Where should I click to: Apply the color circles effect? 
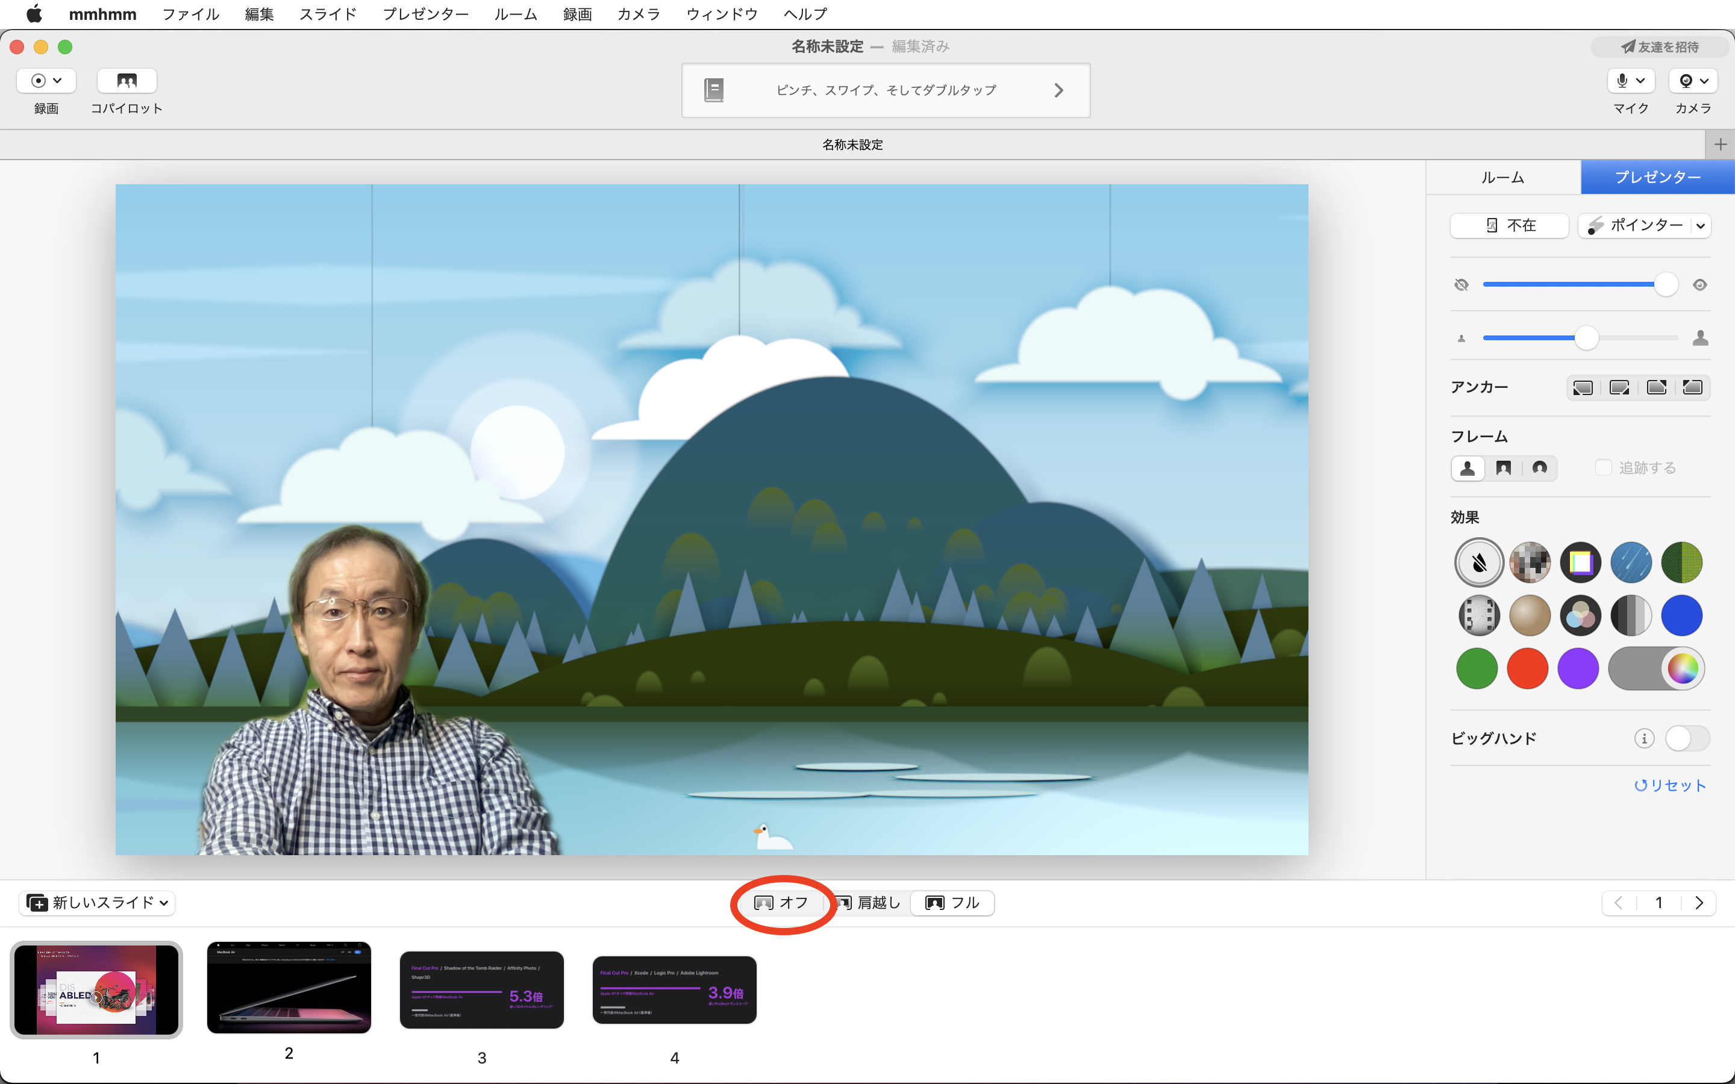[1580, 615]
